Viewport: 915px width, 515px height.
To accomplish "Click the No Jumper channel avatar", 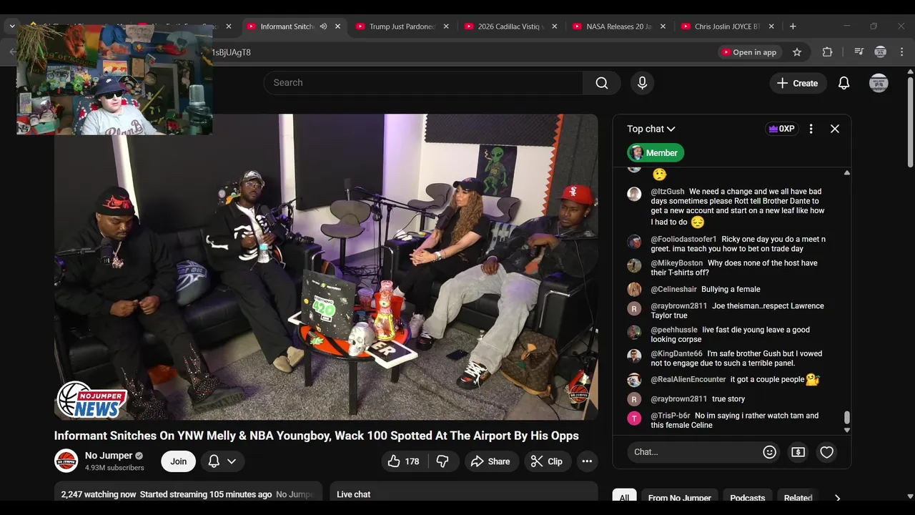I will click(x=66, y=461).
